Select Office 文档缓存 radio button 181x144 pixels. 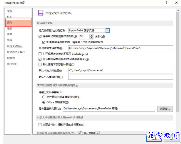(x=44, y=102)
